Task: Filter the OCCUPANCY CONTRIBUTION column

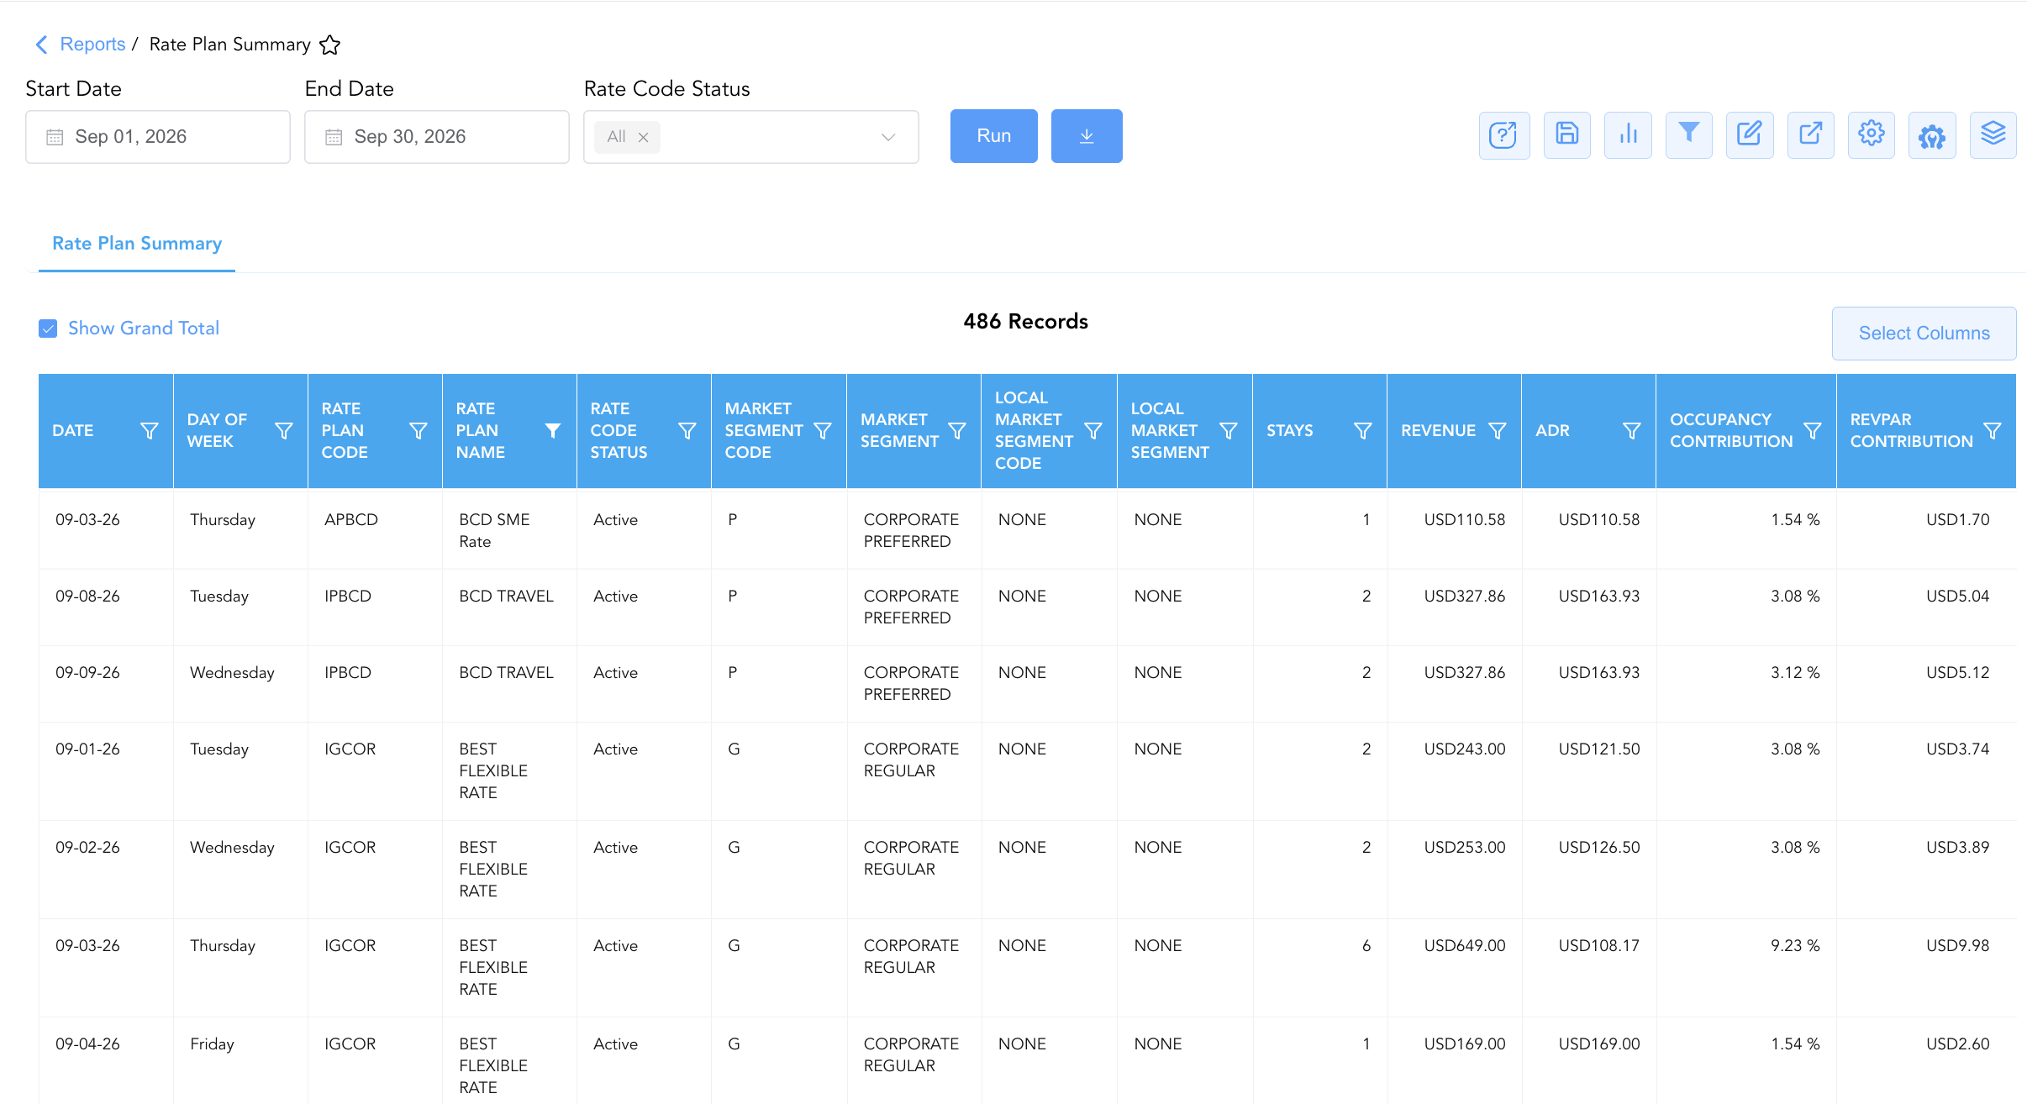Action: coord(1813,431)
